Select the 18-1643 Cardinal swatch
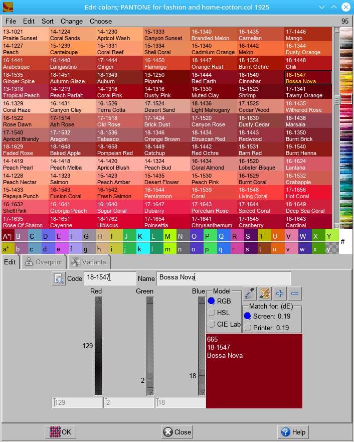Image resolution: width=354 pixels, height=442 pixels. 308,222
